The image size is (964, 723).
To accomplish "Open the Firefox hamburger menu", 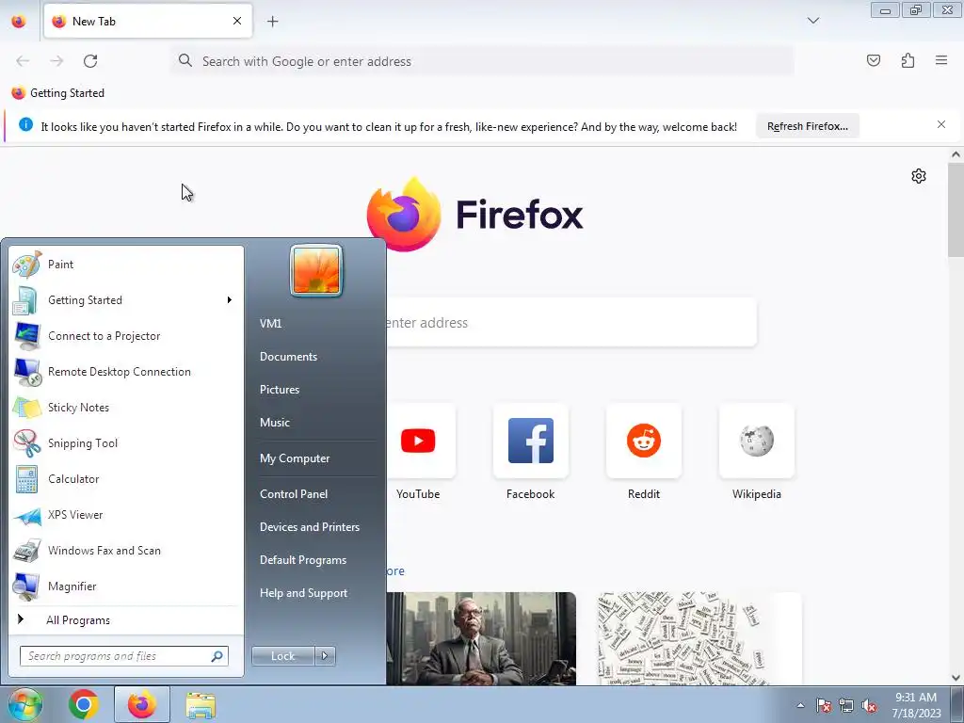I will click(941, 60).
